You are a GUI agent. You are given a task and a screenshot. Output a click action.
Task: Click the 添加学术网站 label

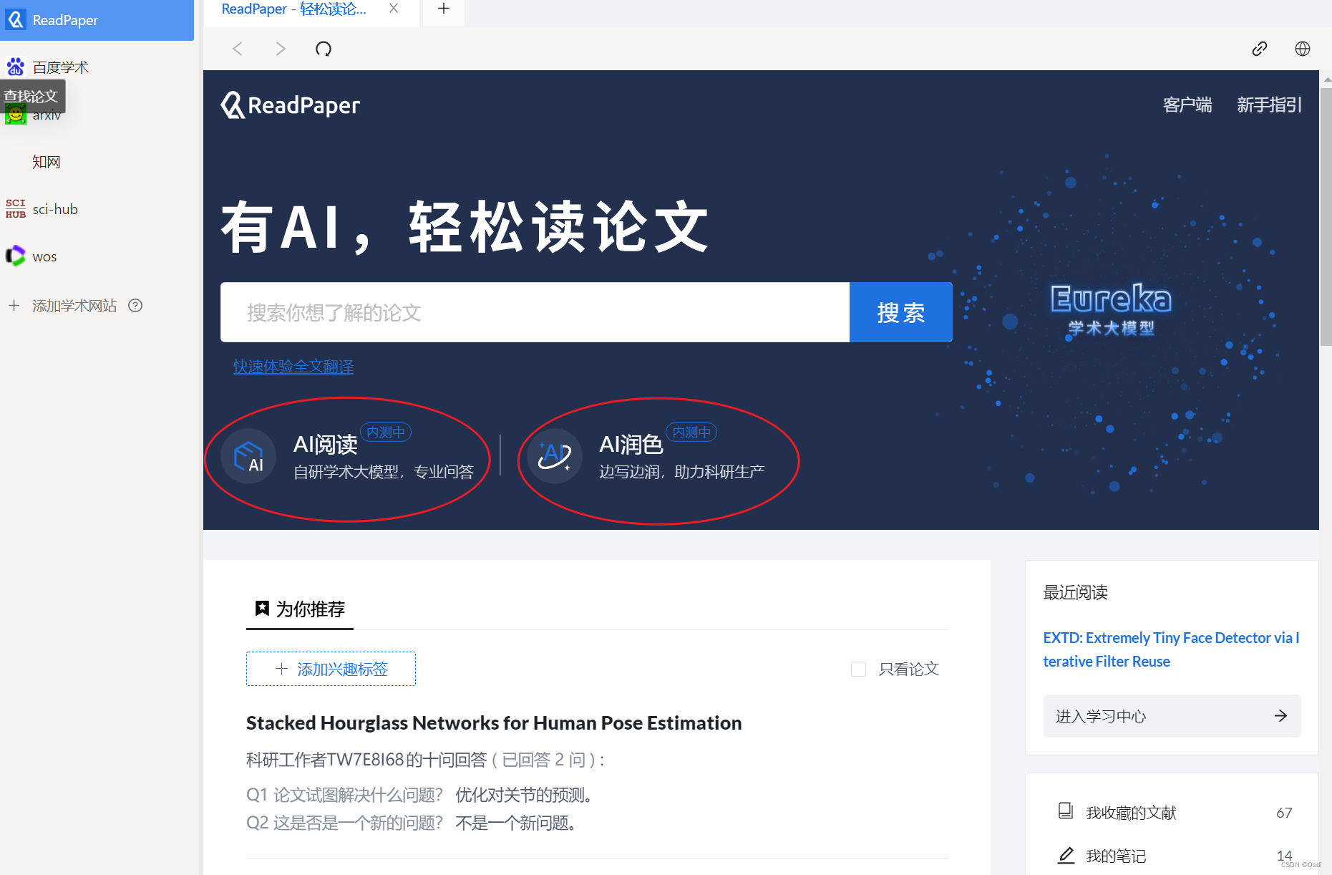[x=74, y=306]
